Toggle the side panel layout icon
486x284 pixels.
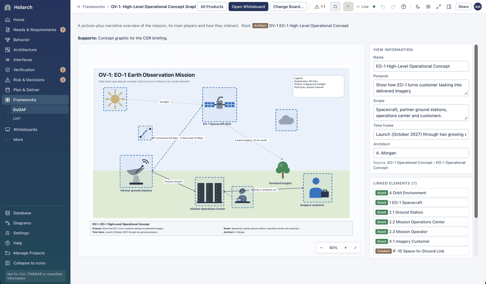(449, 7)
